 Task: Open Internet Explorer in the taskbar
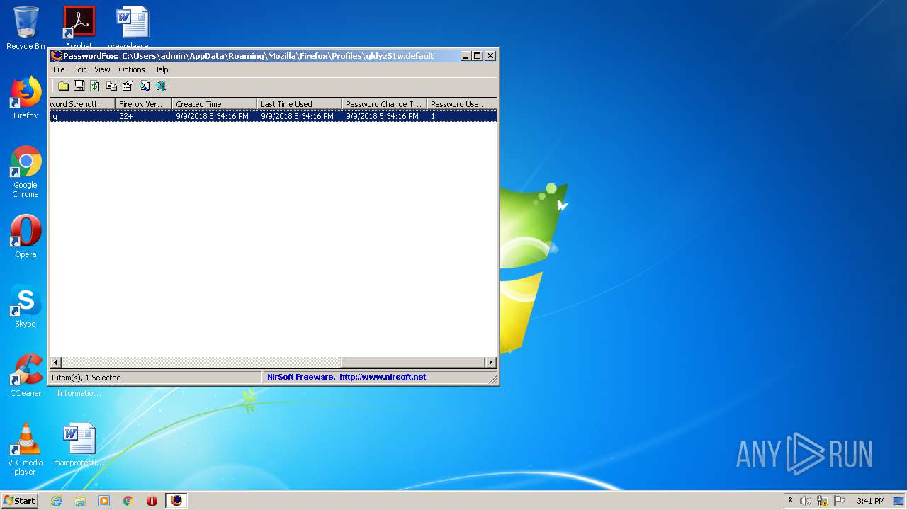pyautogui.click(x=56, y=501)
